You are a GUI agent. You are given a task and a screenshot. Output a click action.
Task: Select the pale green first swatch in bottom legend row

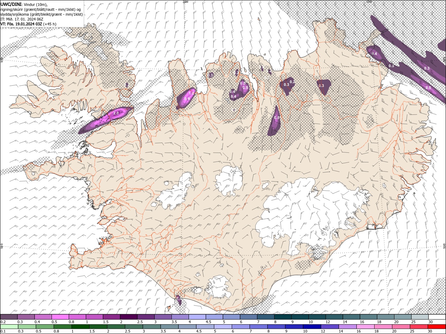coord(9,327)
